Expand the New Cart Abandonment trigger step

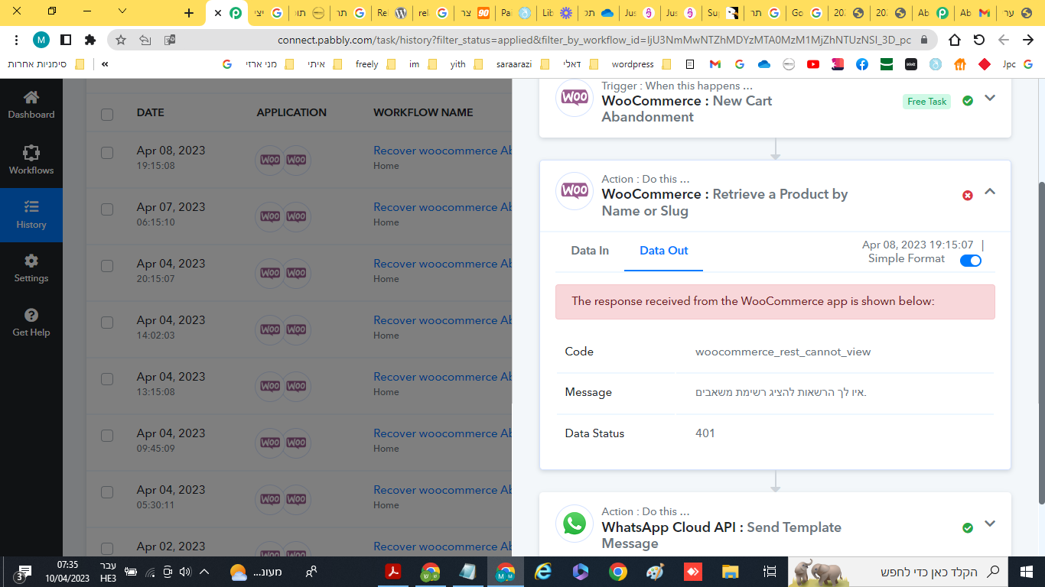(990, 99)
